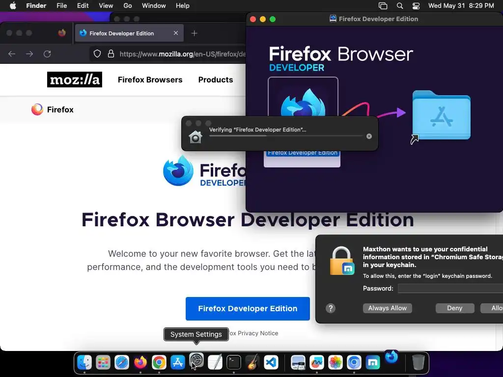
Task: Cancel the Firefox Developer Edition verification
Action: [x=369, y=136]
